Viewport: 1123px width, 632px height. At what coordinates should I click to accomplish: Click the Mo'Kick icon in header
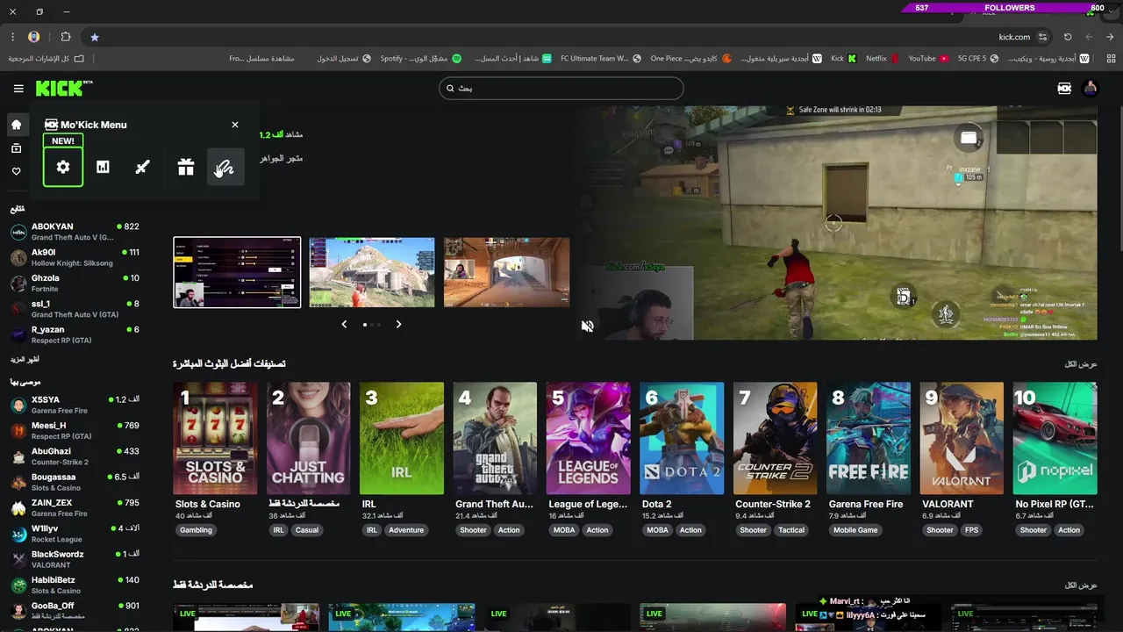pyautogui.click(x=1064, y=89)
